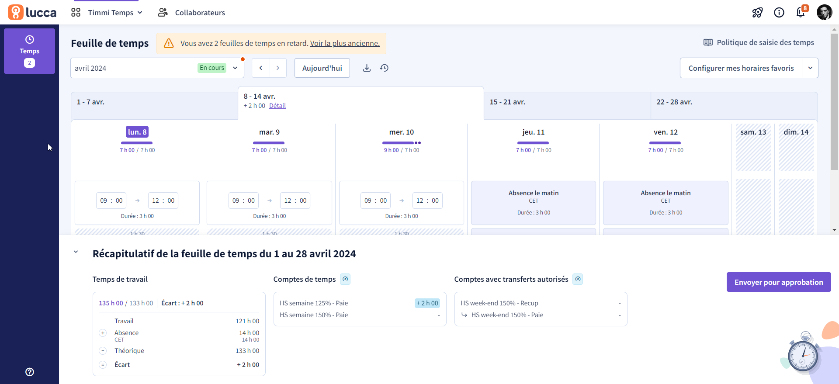Click the Aujourd'hui button
This screenshot has width=839, height=384.
[322, 68]
